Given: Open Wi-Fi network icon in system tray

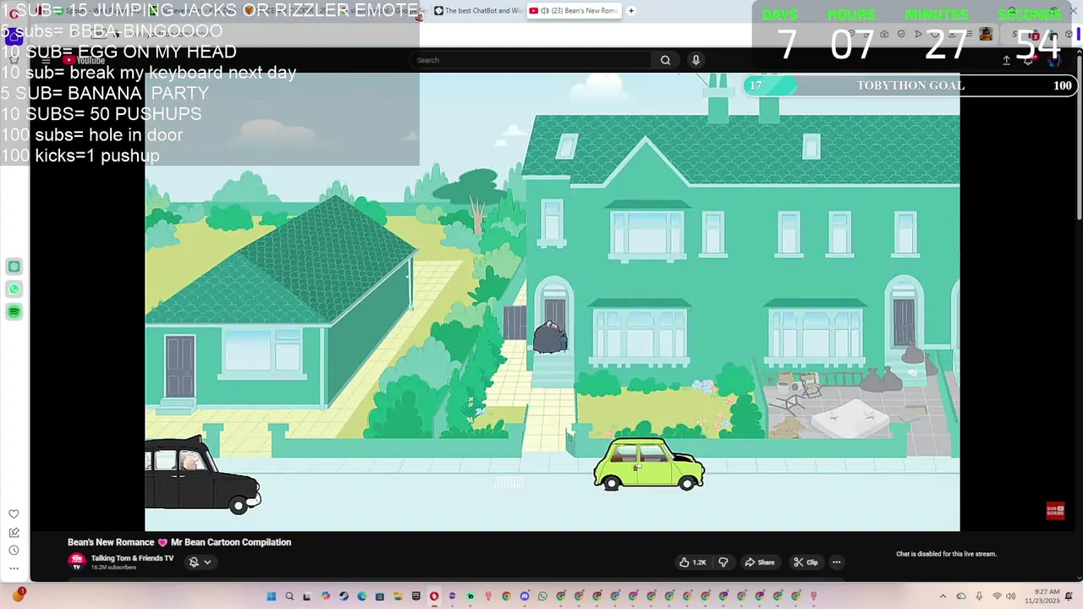Looking at the screenshot, I should click(x=997, y=596).
